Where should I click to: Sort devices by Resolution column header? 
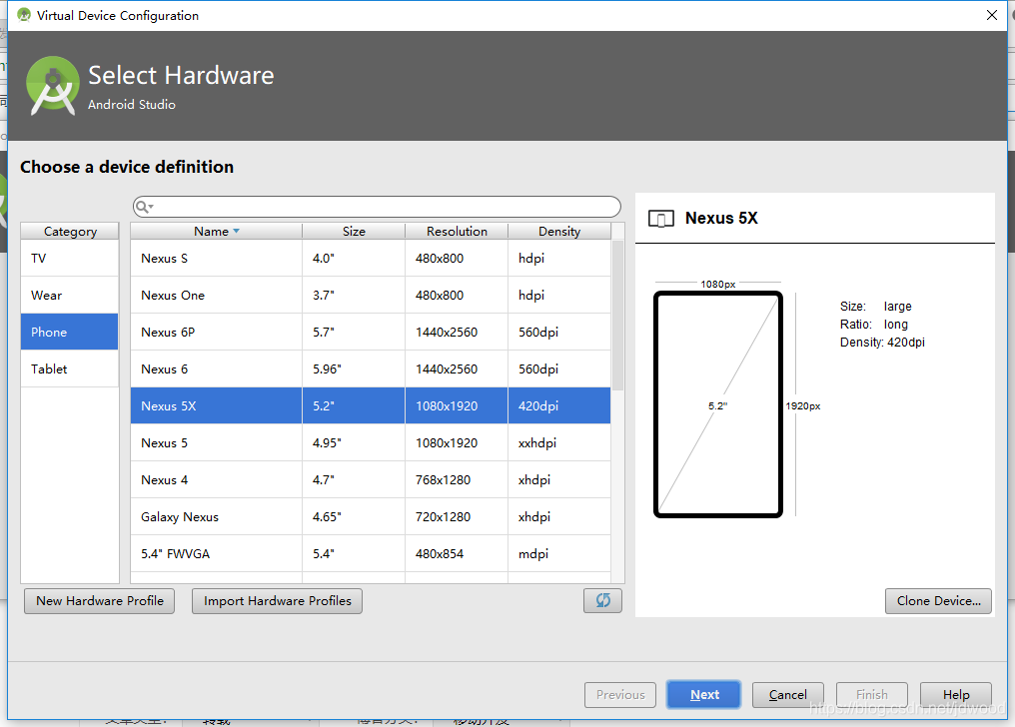click(x=457, y=231)
